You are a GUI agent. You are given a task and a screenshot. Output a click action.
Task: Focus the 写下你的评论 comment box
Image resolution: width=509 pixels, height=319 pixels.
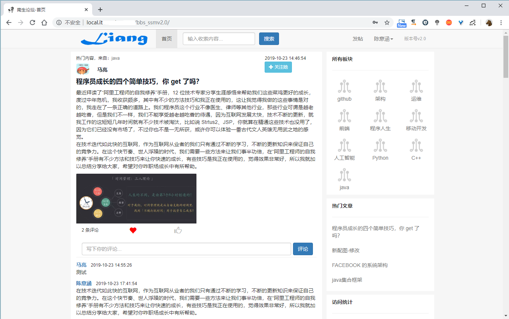(x=186, y=249)
